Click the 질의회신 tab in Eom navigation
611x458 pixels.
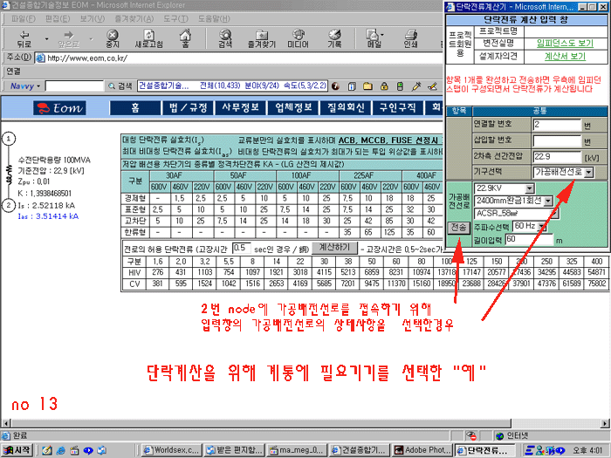346,108
